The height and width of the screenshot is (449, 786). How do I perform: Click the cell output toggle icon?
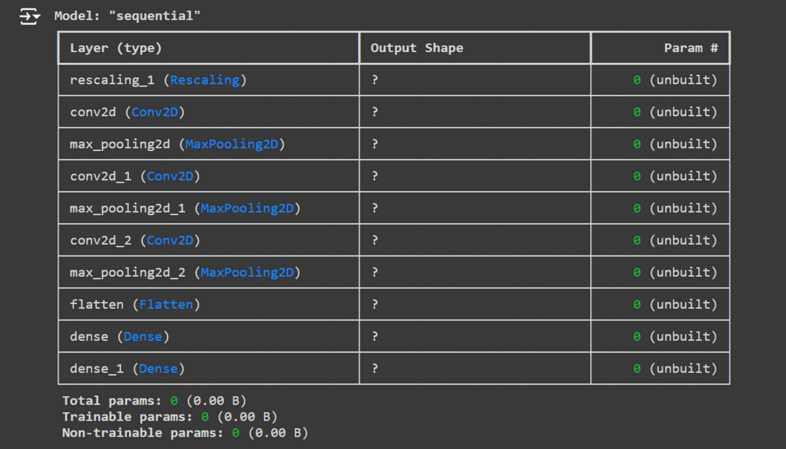(x=30, y=16)
